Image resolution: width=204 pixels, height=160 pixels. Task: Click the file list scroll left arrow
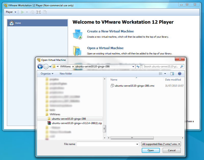click(x=109, y=138)
